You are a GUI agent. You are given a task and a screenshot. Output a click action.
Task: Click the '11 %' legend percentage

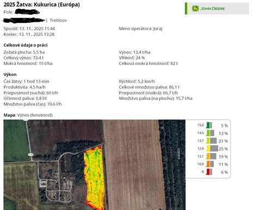point(223,164)
